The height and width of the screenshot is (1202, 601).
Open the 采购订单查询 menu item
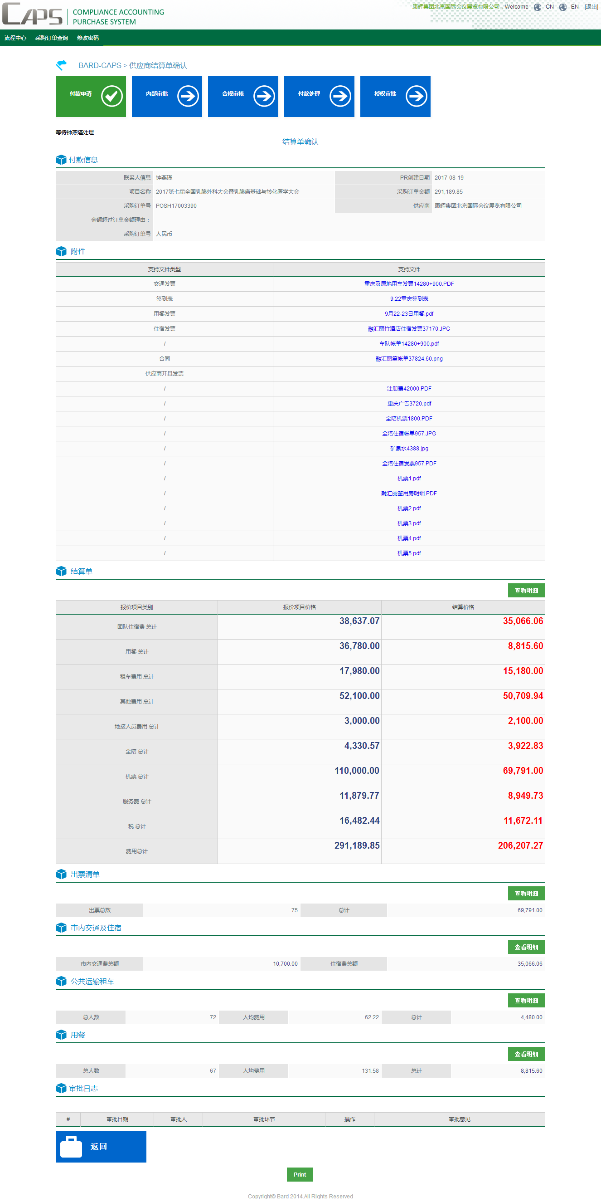(x=52, y=38)
